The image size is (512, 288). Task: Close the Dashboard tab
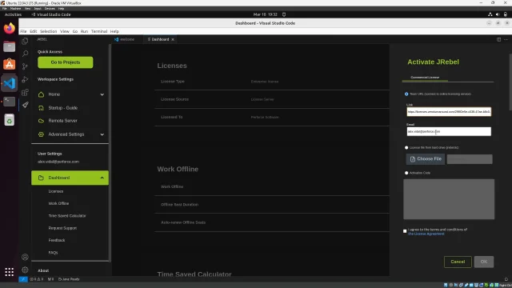tap(173, 39)
